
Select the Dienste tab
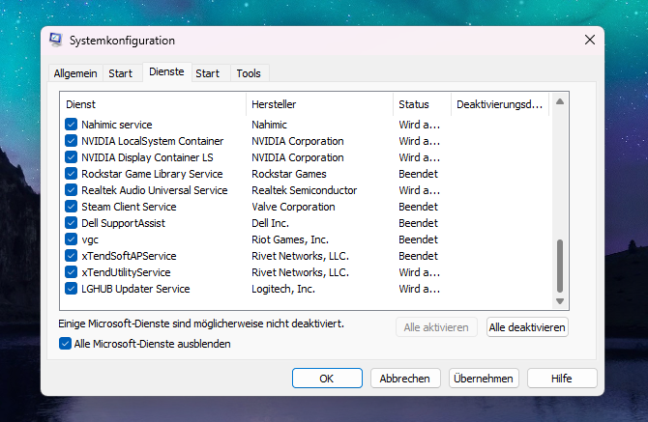pyautogui.click(x=166, y=71)
